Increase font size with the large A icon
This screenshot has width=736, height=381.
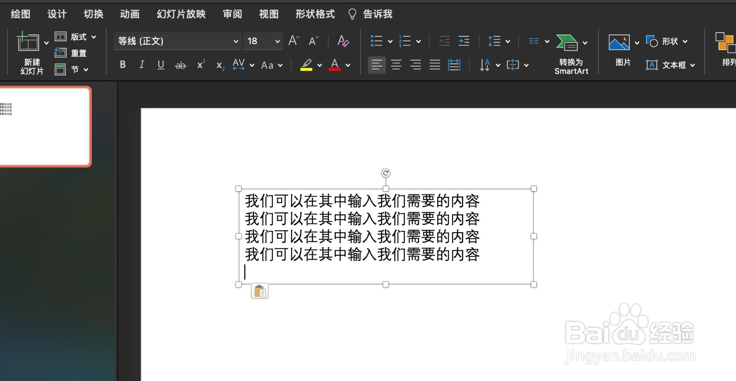(294, 41)
